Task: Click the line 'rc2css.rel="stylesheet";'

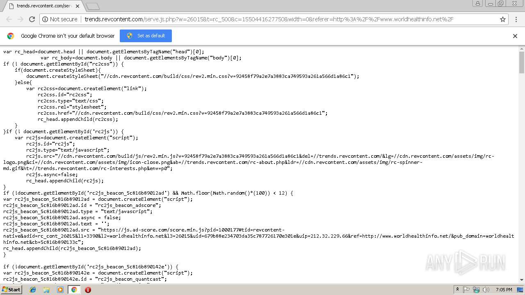Action: tap(72, 107)
